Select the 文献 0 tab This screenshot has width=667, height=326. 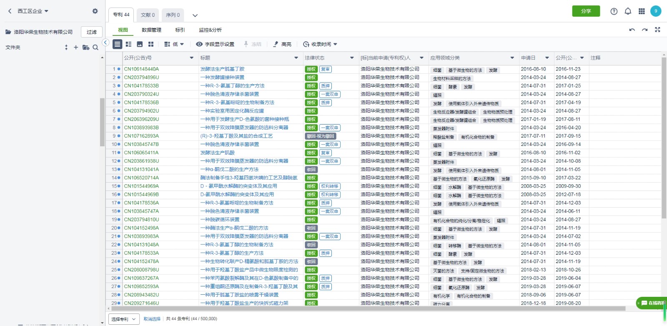[148, 15]
